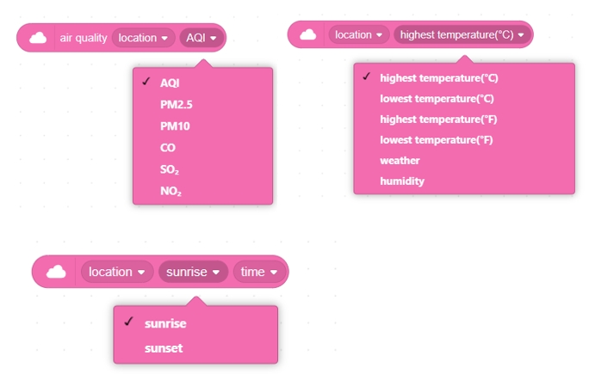Choose highest temperature(°F) from the menu
This screenshot has height=374, width=589.
pyautogui.click(x=437, y=119)
